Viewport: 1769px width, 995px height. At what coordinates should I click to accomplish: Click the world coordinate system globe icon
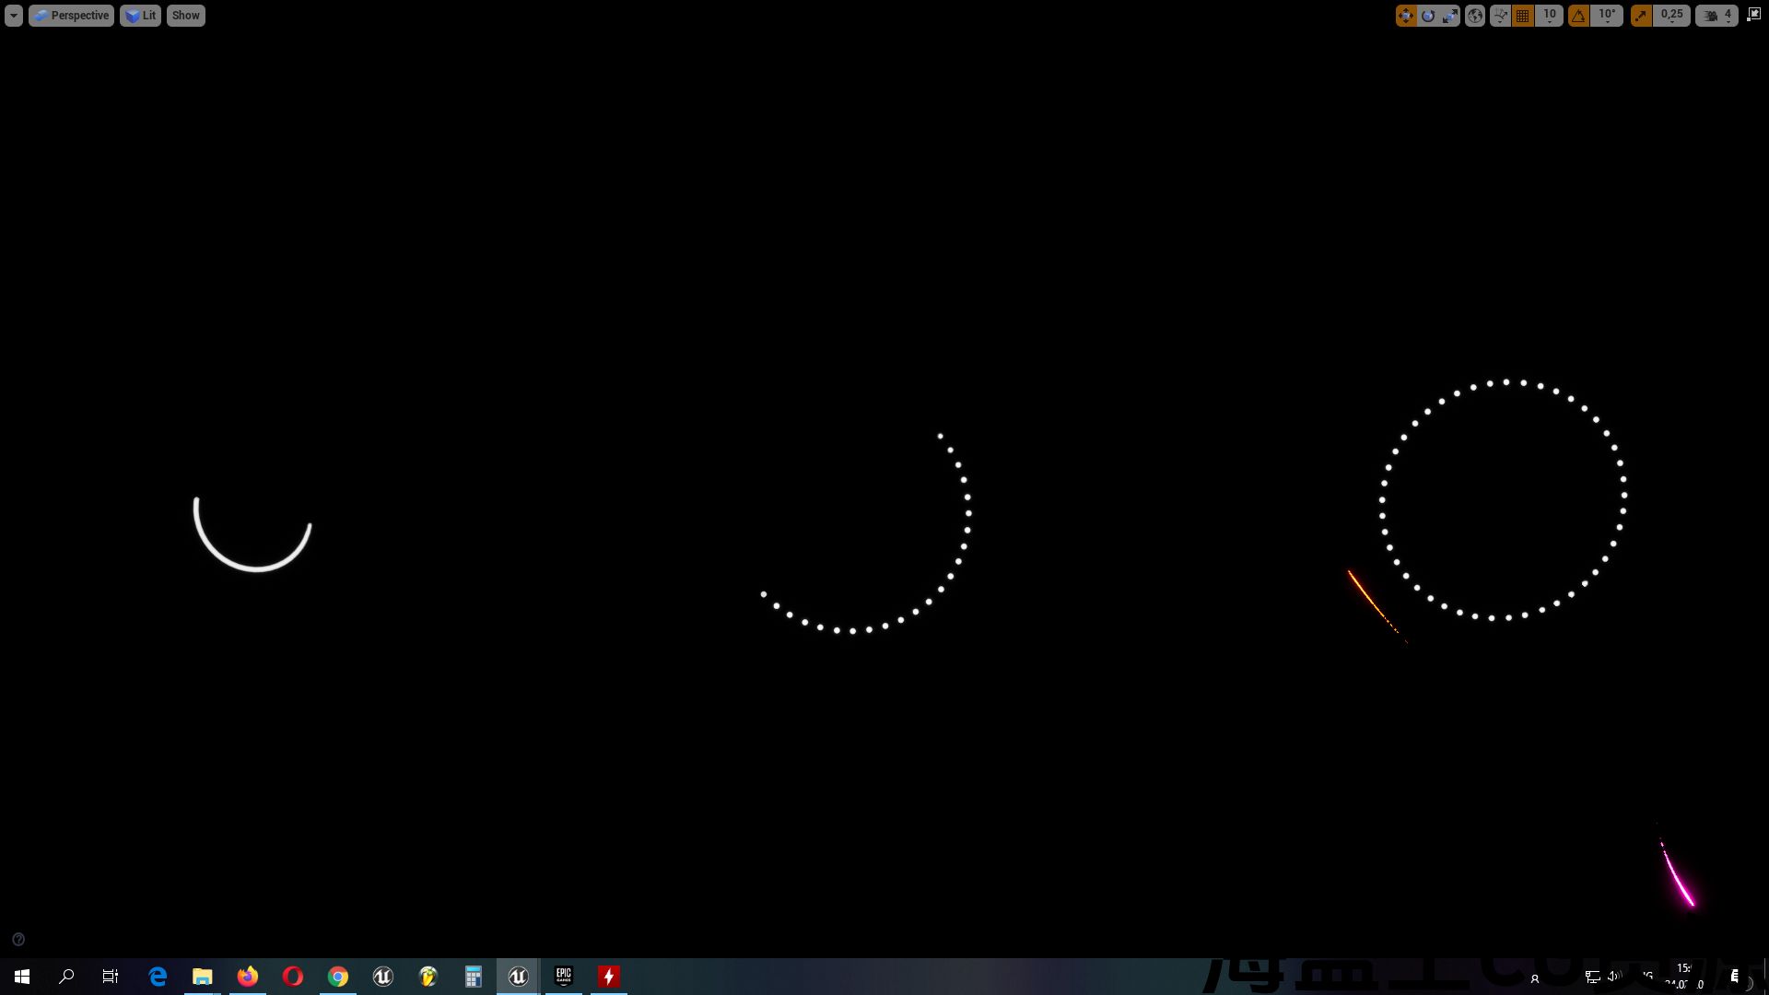pyautogui.click(x=1475, y=16)
